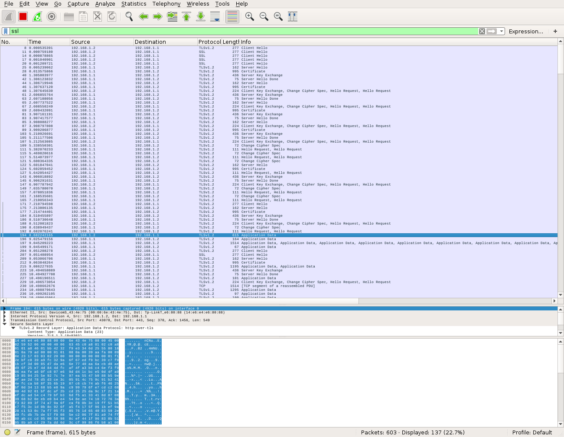This screenshot has width=564, height=437.
Task: Open capture file properties with the status bar icon
Action: pyautogui.click(x=17, y=432)
